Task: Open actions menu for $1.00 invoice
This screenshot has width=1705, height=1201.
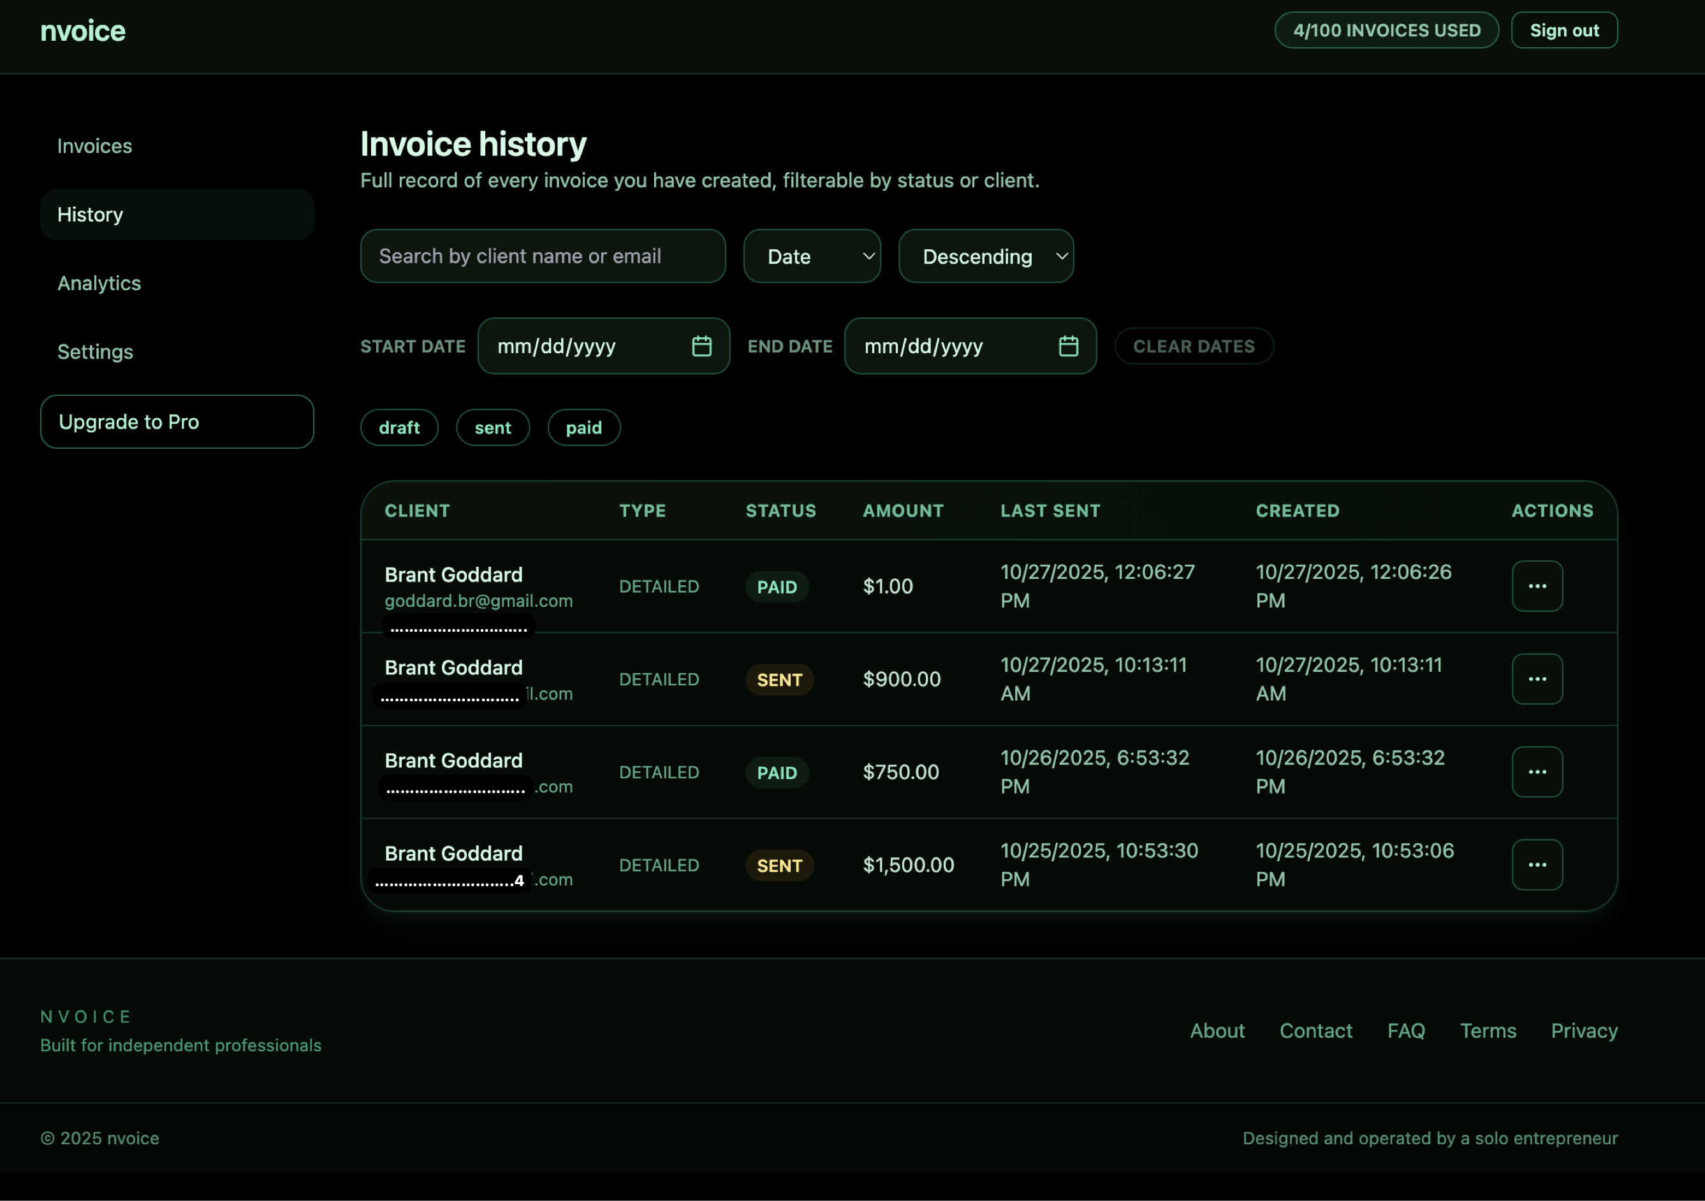Action: pos(1537,586)
